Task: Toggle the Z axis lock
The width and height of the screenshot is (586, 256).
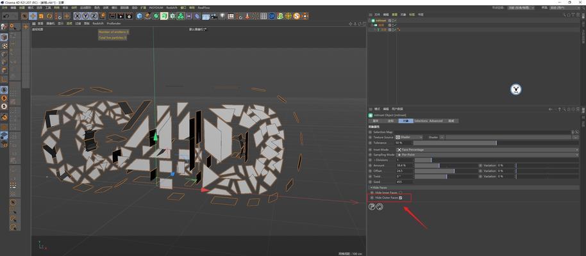Action: pos(94,16)
